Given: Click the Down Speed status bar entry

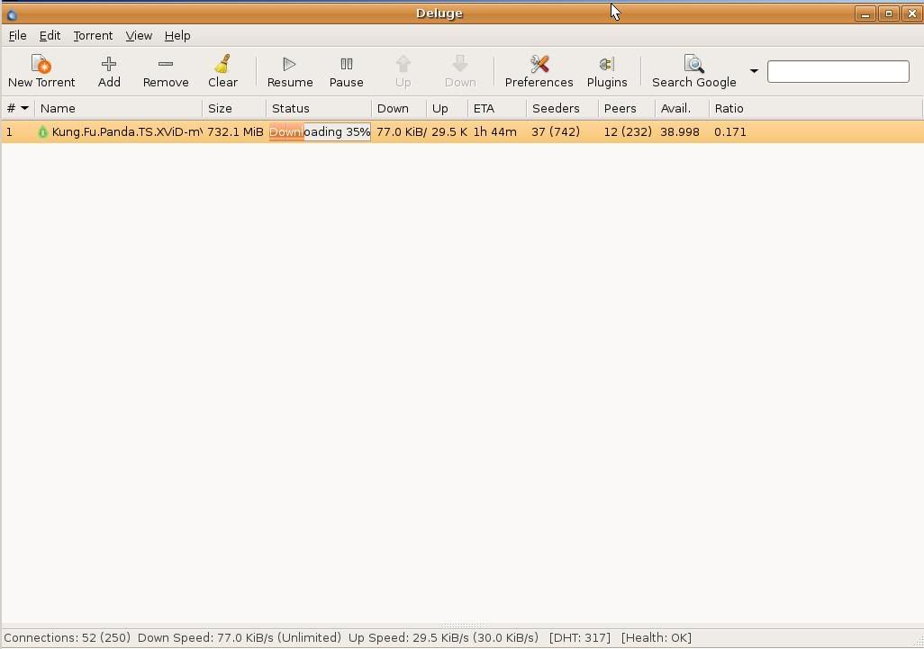Looking at the screenshot, I should pyautogui.click(x=240, y=638).
